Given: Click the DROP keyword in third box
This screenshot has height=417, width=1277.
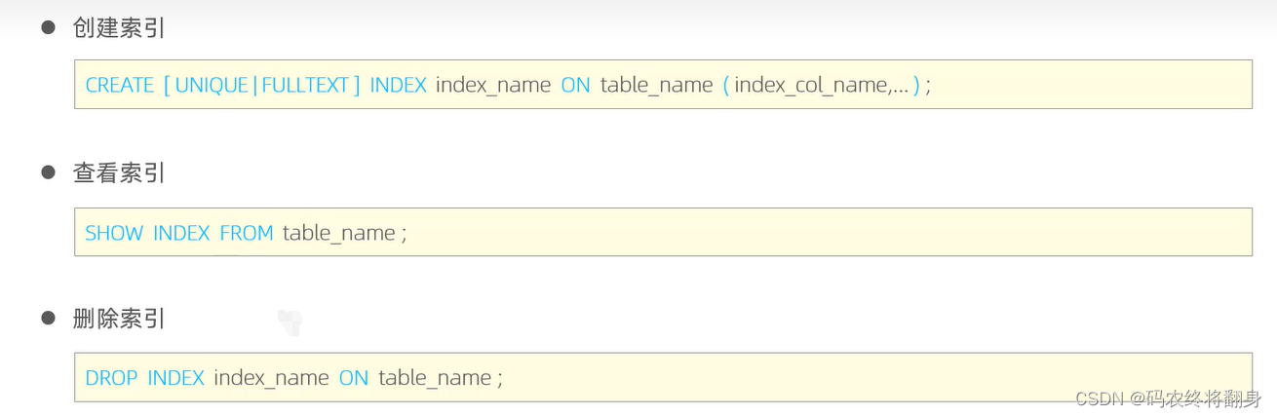Looking at the screenshot, I should pyautogui.click(x=111, y=378).
